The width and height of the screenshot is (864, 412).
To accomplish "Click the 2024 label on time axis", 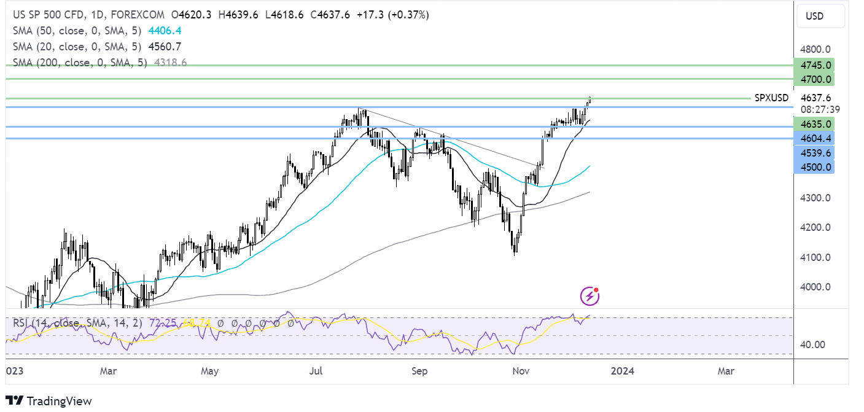I will click(x=623, y=371).
